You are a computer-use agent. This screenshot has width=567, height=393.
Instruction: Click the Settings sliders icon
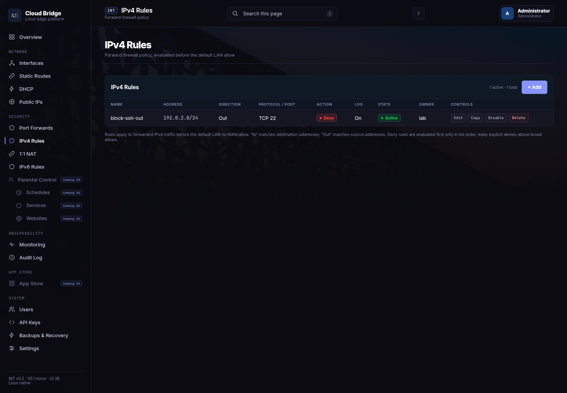tap(12, 348)
